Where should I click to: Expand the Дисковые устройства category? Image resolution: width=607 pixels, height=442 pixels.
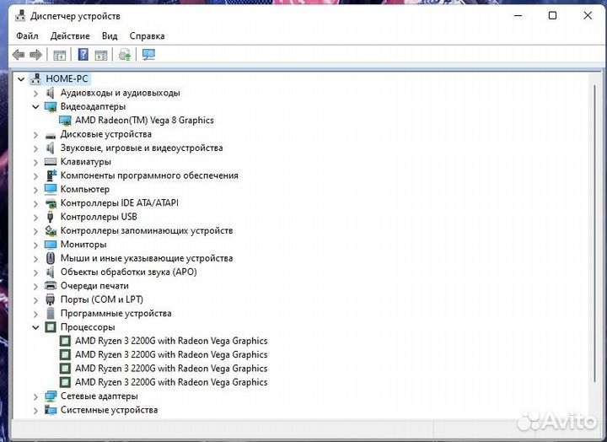pyautogui.click(x=35, y=135)
